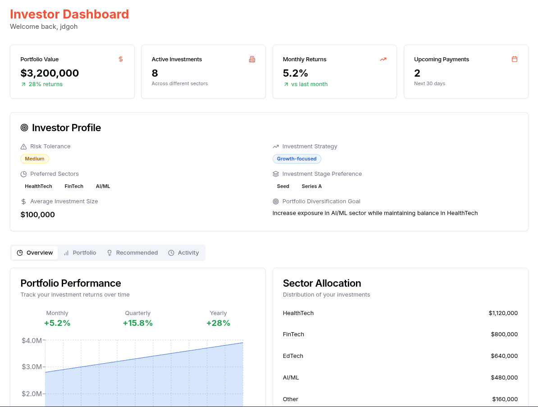Click the Series A stage tag

coord(311,186)
